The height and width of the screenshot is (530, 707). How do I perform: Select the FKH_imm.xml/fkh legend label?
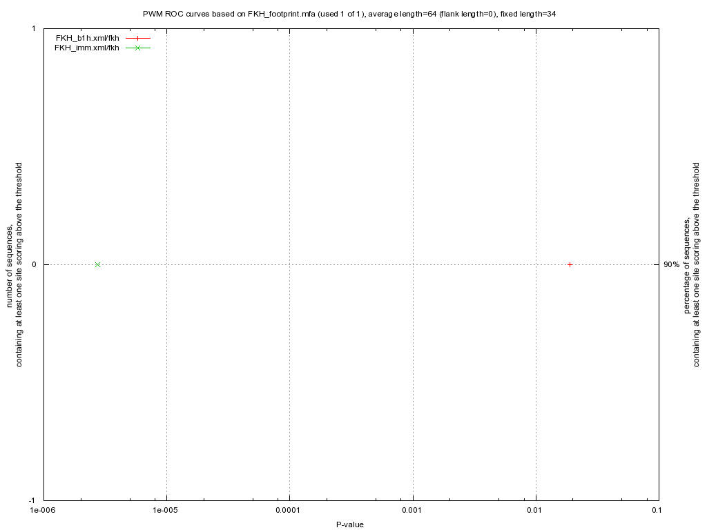point(86,48)
